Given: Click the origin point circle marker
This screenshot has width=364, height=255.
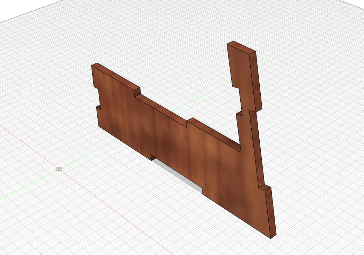Looking at the screenshot, I should 59,169.
